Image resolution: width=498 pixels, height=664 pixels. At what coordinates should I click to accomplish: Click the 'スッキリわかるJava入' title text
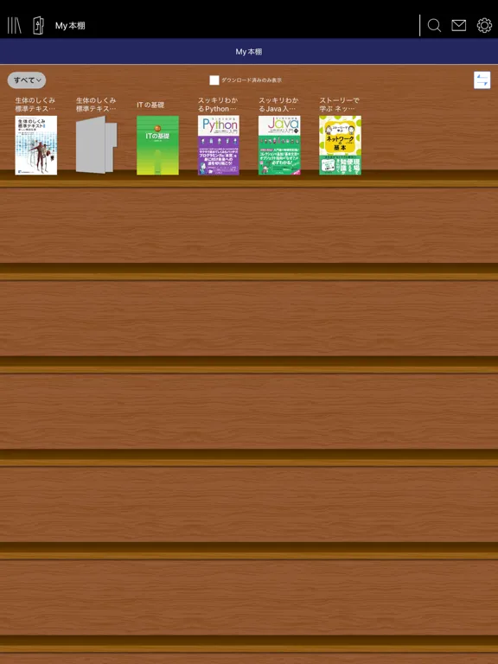coord(278,105)
